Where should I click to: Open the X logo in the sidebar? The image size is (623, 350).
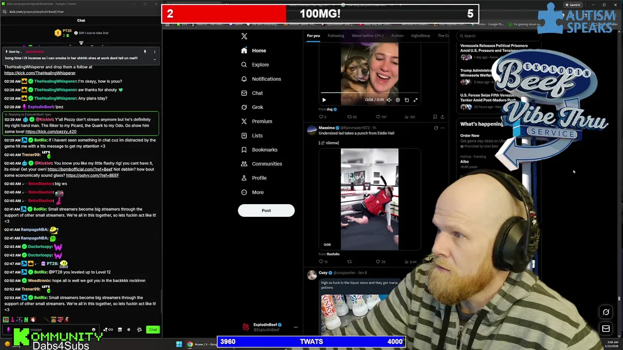[244, 36]
